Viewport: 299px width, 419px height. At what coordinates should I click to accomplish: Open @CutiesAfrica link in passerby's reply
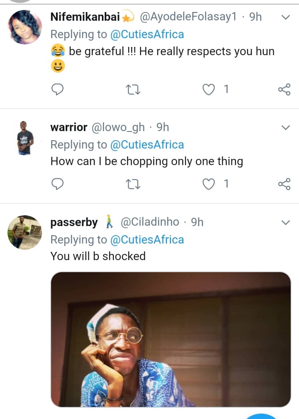tap(147, 240)
